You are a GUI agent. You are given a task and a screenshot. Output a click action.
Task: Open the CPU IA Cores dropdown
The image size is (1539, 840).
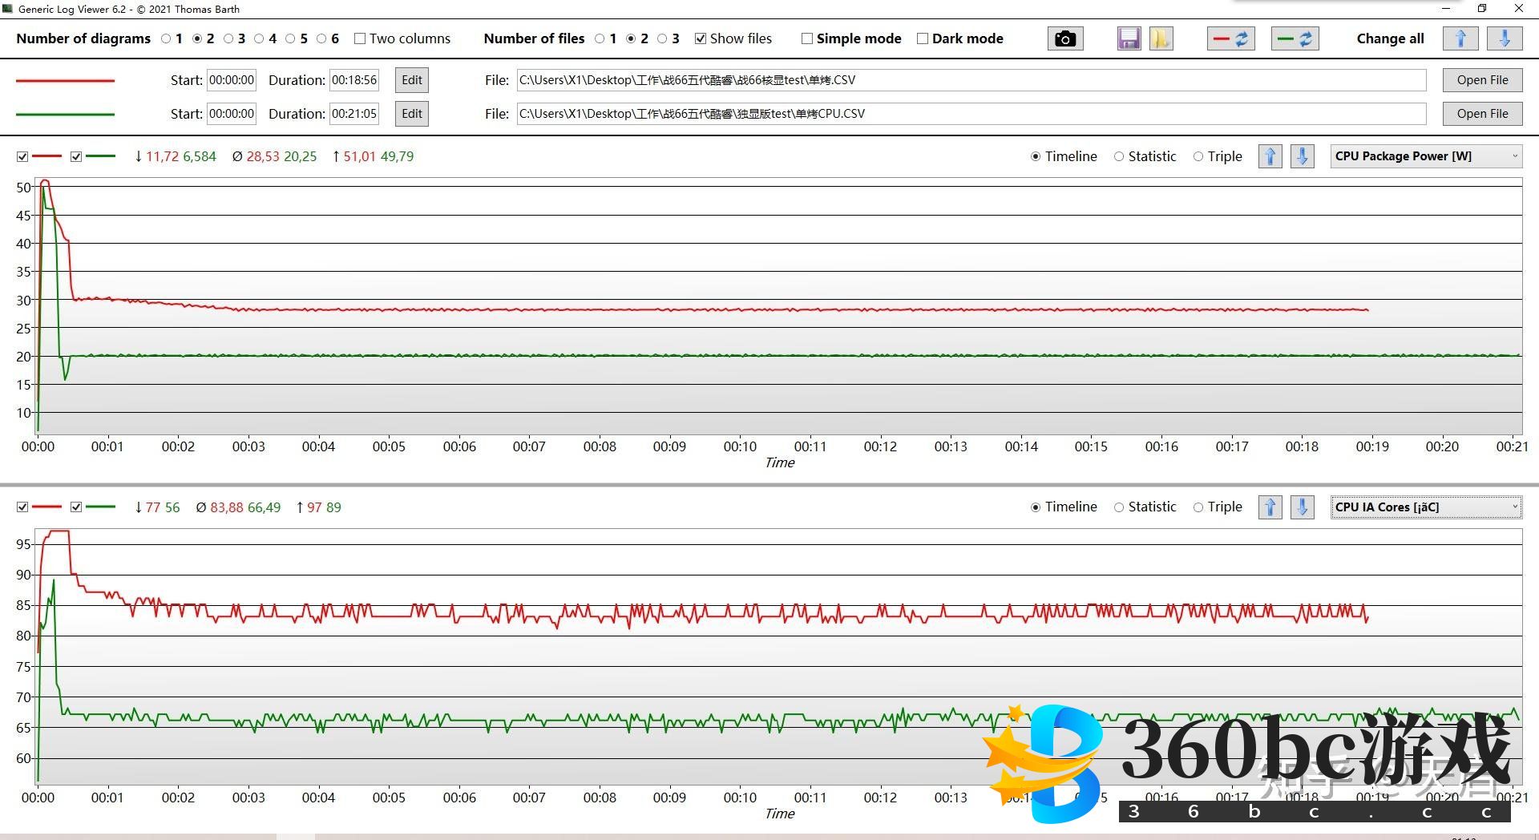pos(1425,507)
